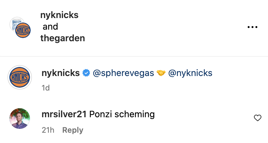This screenshot has width=268, height=143.
Task: View mrsilver21's profile picture
Action: tap(19, 119)
